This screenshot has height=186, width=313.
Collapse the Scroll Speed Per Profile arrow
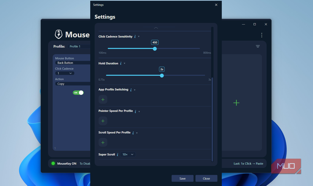[x=137, y=133]
